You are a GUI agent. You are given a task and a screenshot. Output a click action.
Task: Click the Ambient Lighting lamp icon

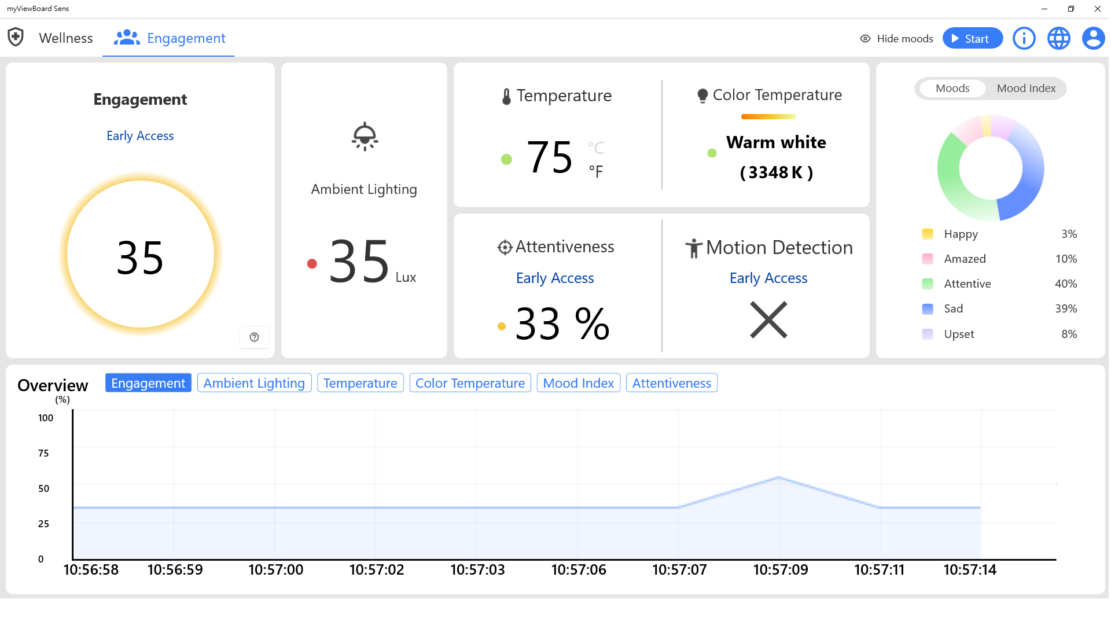pos(365,137)
